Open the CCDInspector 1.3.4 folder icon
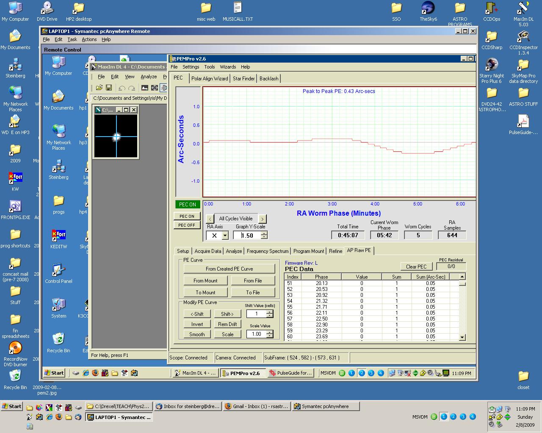Image resolution: width=542 pixels, height=433 pixels. click(x=523, y=42)
